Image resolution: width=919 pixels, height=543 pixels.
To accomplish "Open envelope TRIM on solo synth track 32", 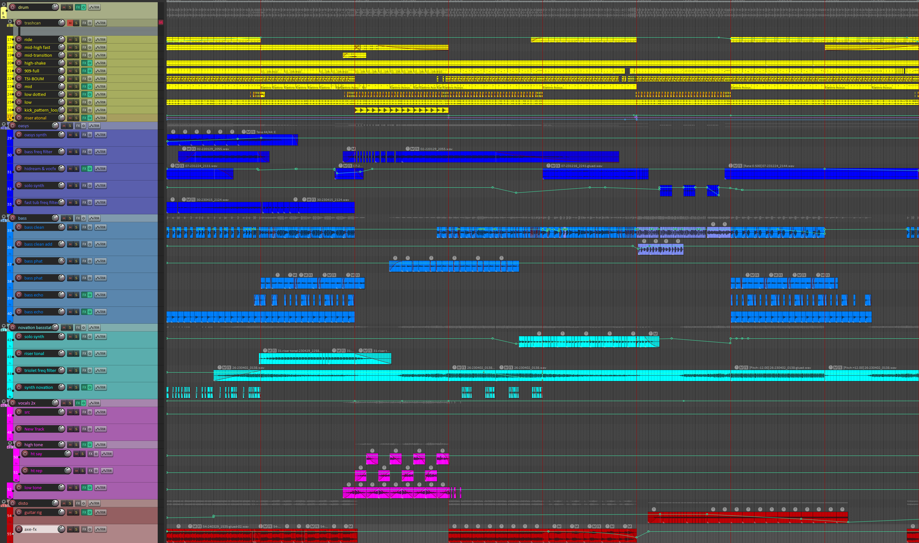I will tap(101, 185).
